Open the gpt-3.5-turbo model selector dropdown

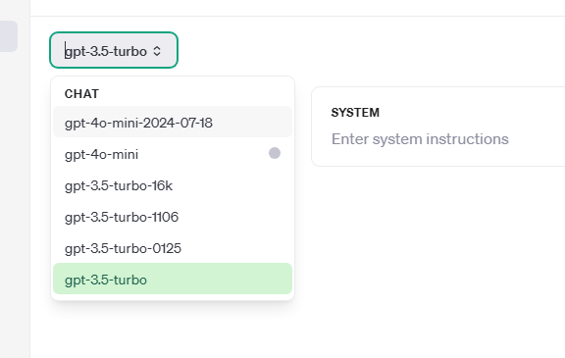114,50
